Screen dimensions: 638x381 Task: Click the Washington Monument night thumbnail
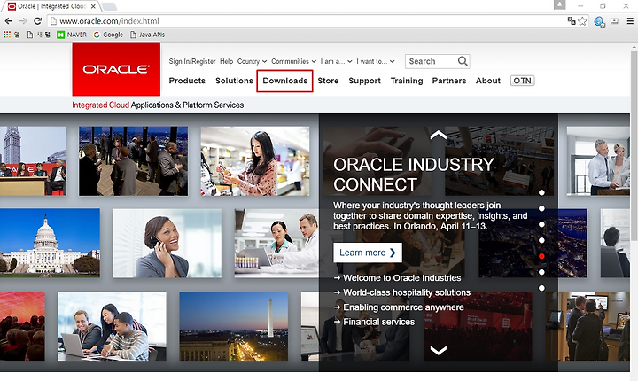[234, 326]
